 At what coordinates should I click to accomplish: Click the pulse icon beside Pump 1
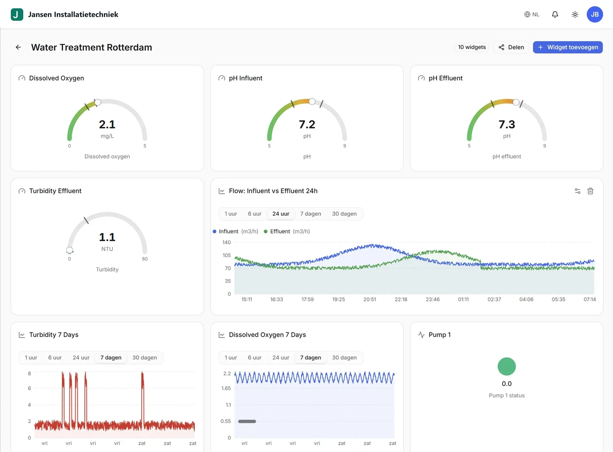[421, 335]
